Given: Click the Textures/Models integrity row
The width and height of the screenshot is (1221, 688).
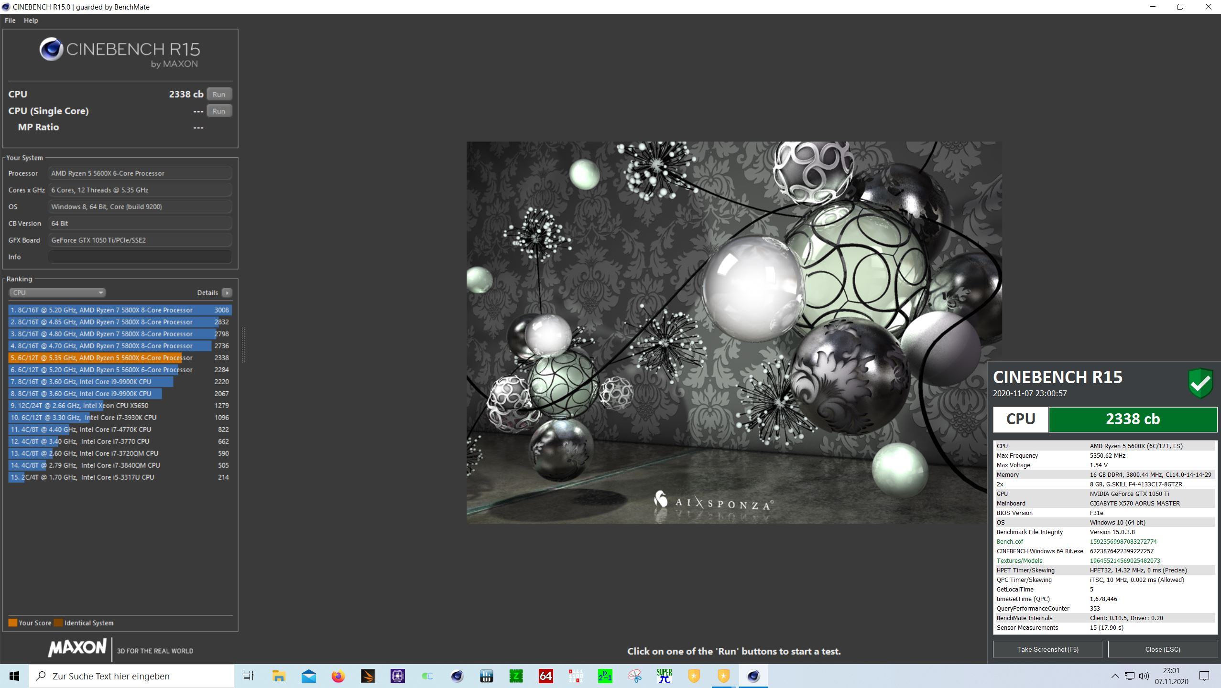Looking at the screenshot, I should click(1105, 561).
